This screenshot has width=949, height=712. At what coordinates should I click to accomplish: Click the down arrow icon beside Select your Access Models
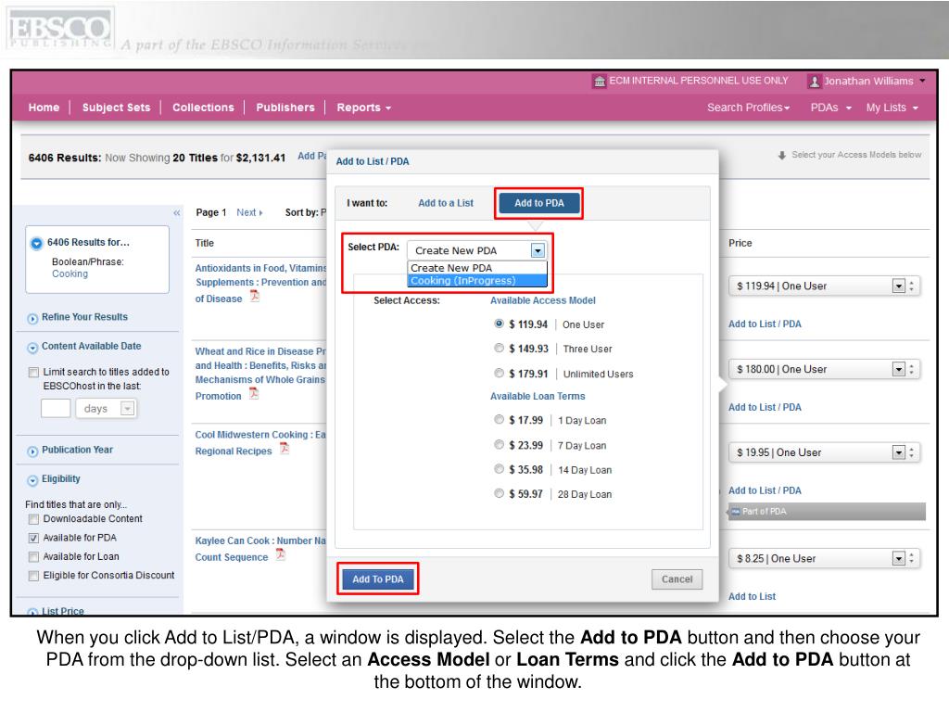coord(782,156)
